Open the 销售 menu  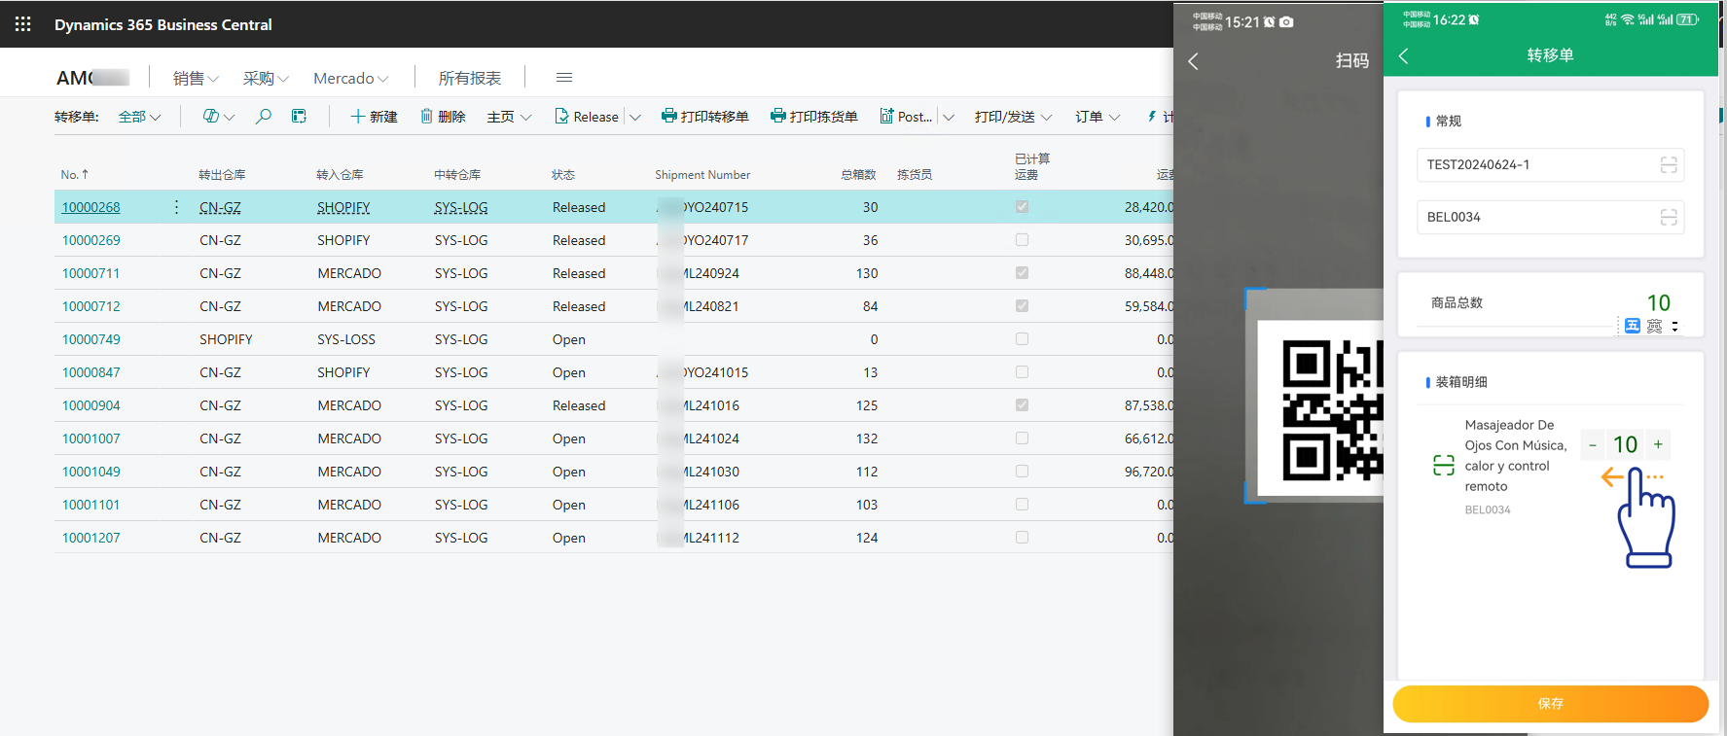pos(195,78)
